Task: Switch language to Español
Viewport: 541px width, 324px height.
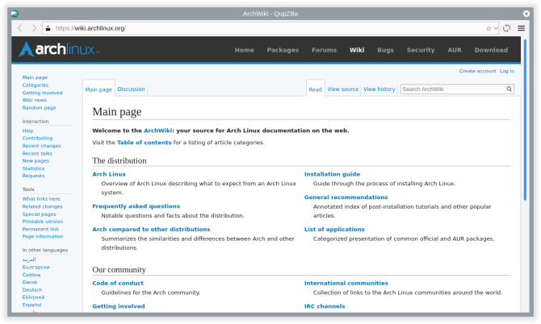Action: point(31,305)
